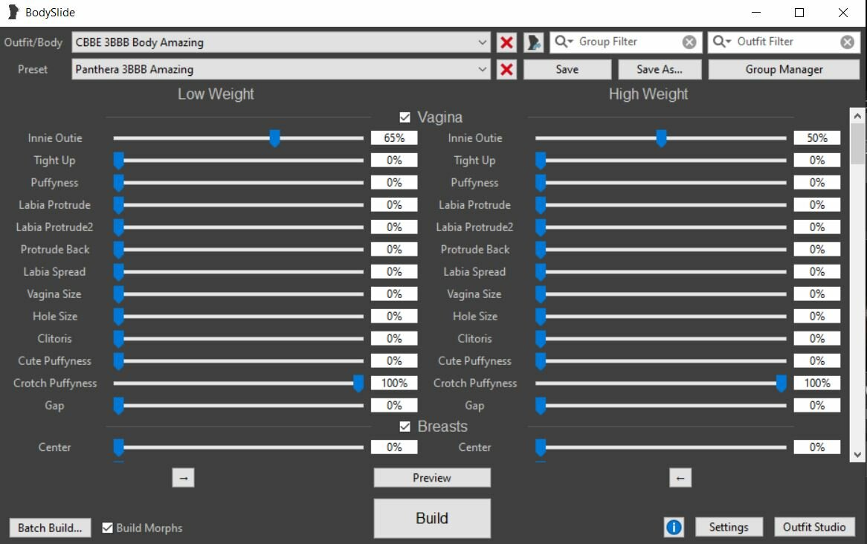This screenshot has width=867, height=544.
Task: Click the vertical scrollbar thumb
Action: pos(857,143)
